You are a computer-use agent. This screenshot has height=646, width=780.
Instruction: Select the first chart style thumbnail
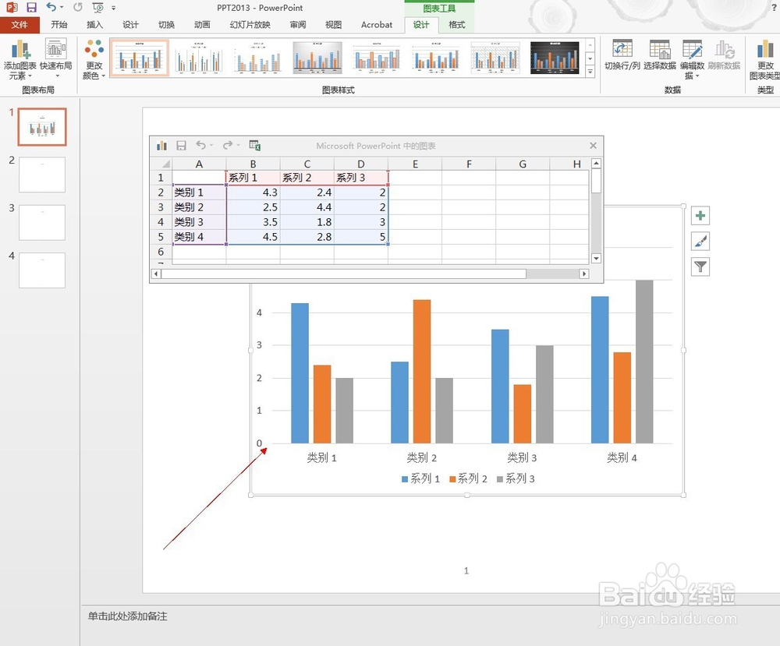point(140,58)
